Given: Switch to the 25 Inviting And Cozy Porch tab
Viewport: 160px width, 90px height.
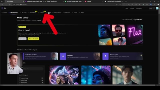Looking at the screenshot, I should click(x=114, y=1).
